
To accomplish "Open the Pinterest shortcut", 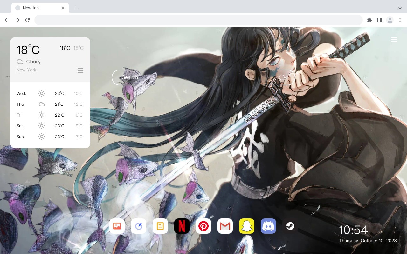I will pyautogui.click(x=203, y=226).
